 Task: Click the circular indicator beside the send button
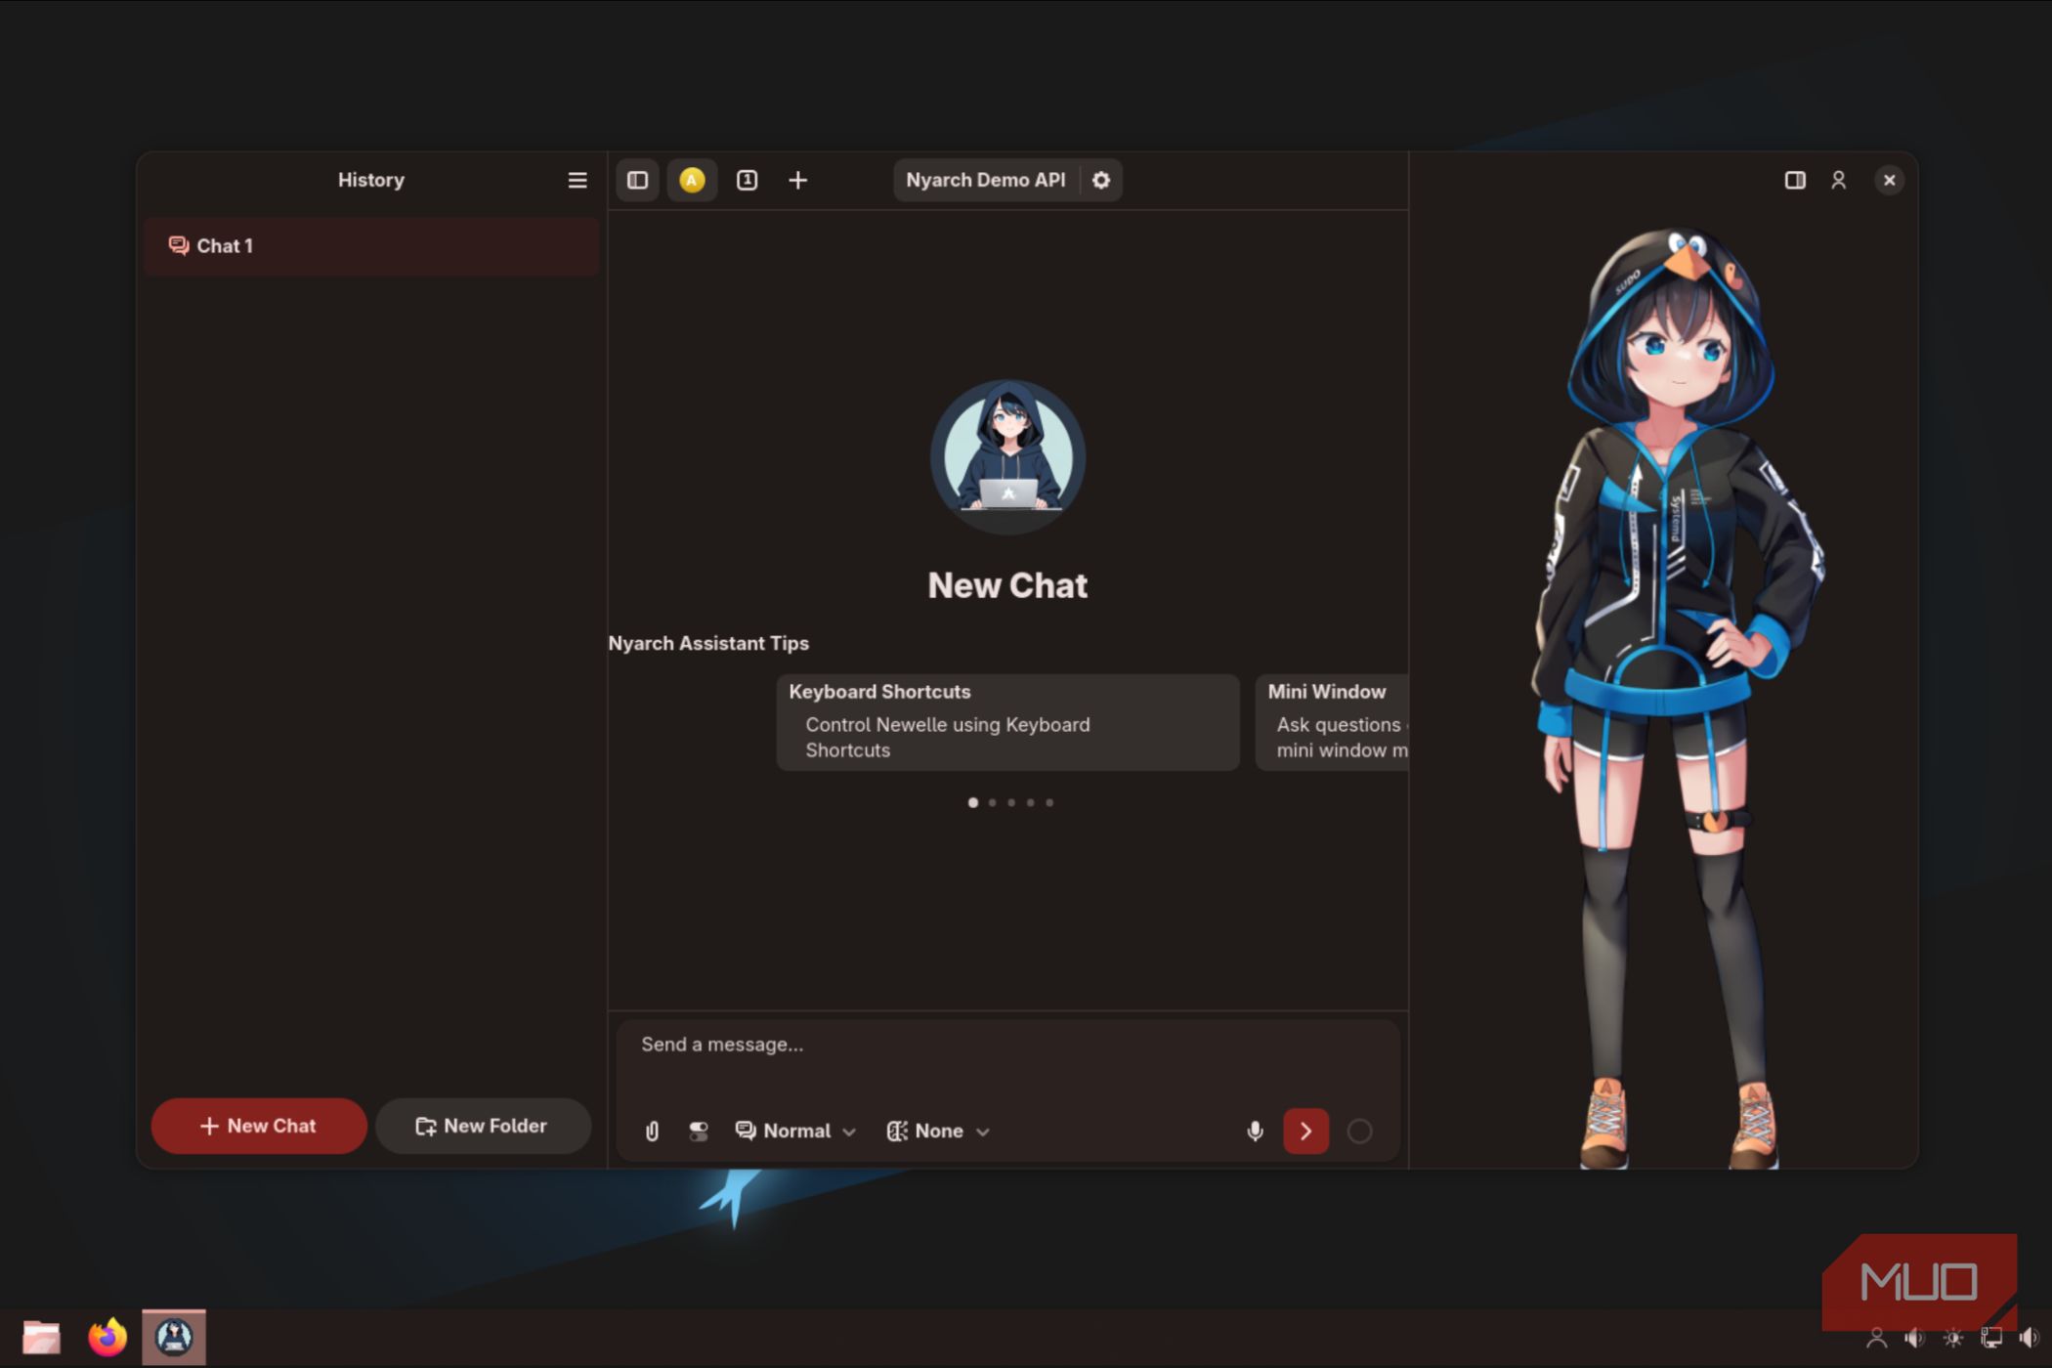click(1359, 1132)
